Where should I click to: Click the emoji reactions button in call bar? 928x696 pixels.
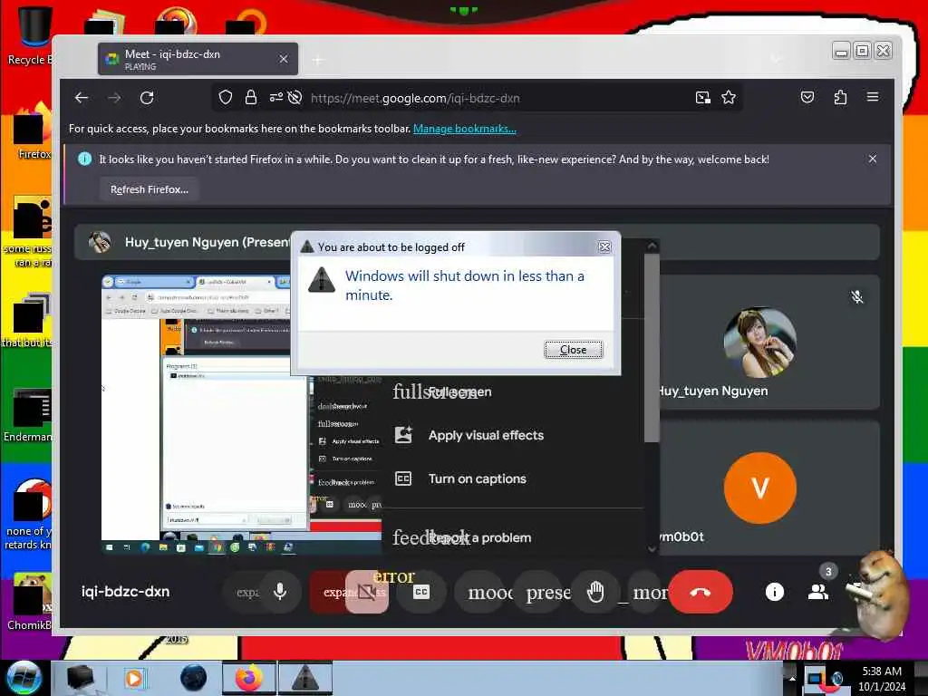tap(487, 592)
